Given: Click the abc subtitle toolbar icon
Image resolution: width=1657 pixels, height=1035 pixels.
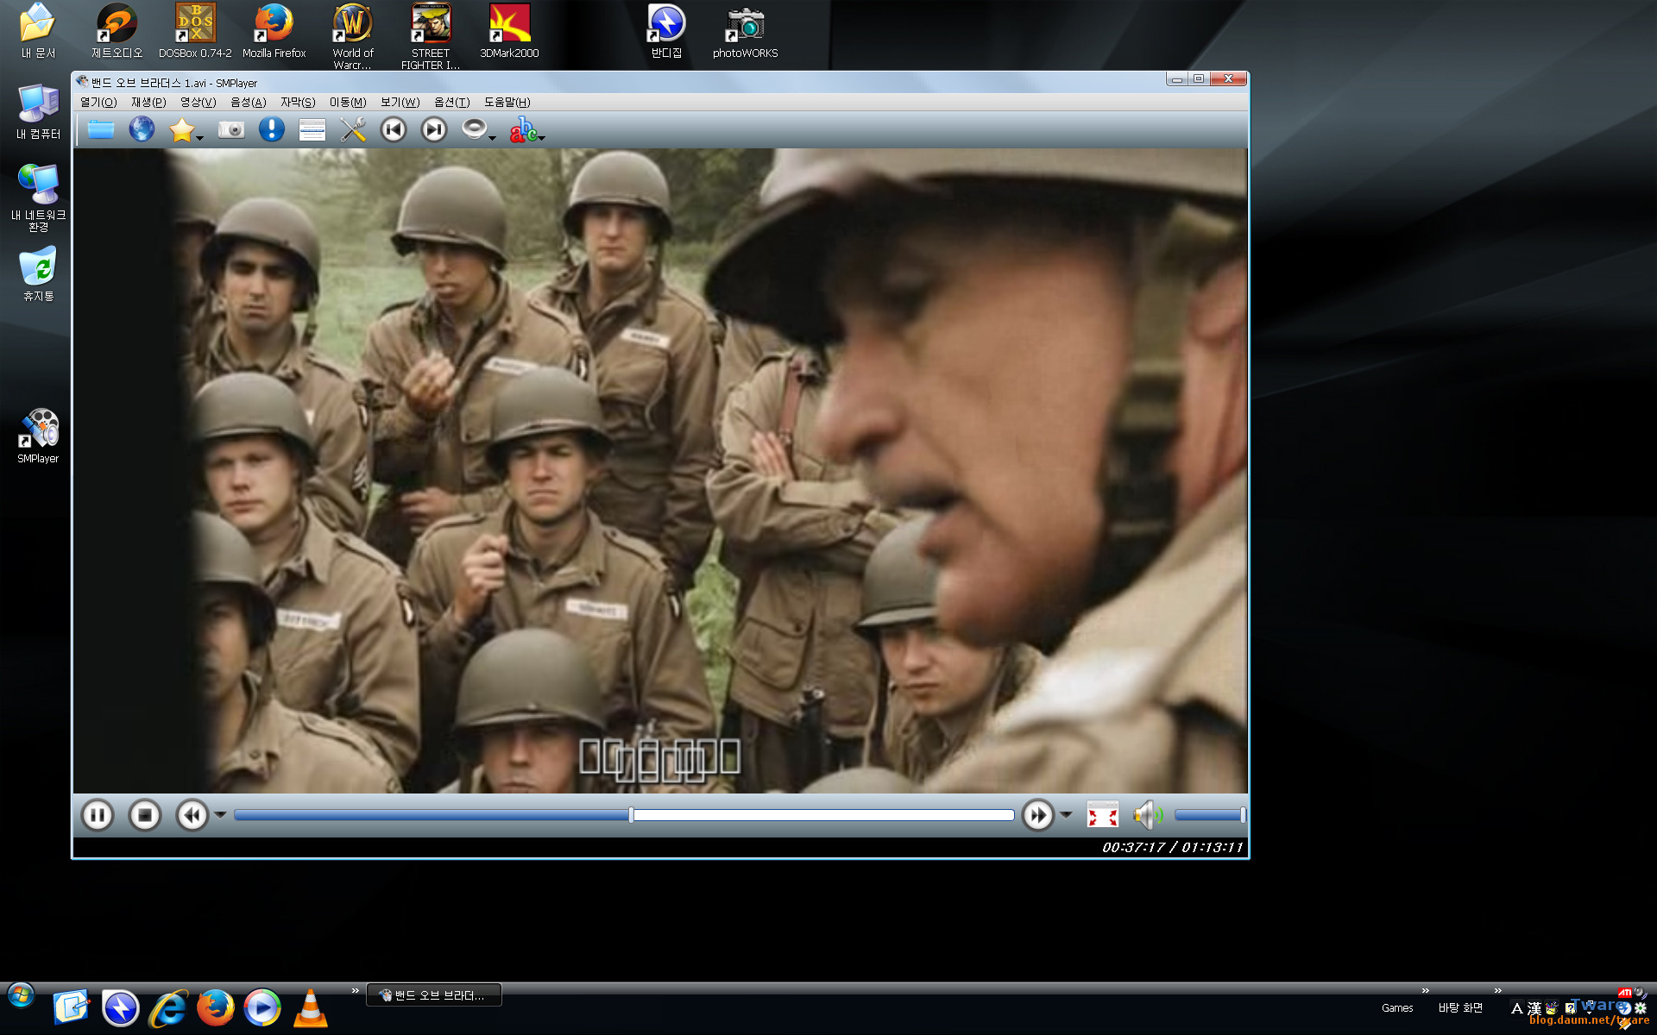Looking at the screenshot, I should pyautogui.click(x=523, y=130).
